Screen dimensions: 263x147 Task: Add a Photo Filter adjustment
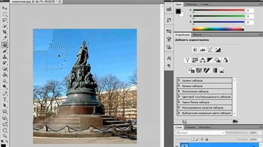click(x=218, y=60)
